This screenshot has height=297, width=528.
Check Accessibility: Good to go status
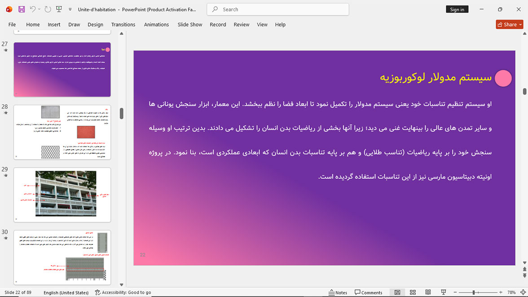coord(123,292)
